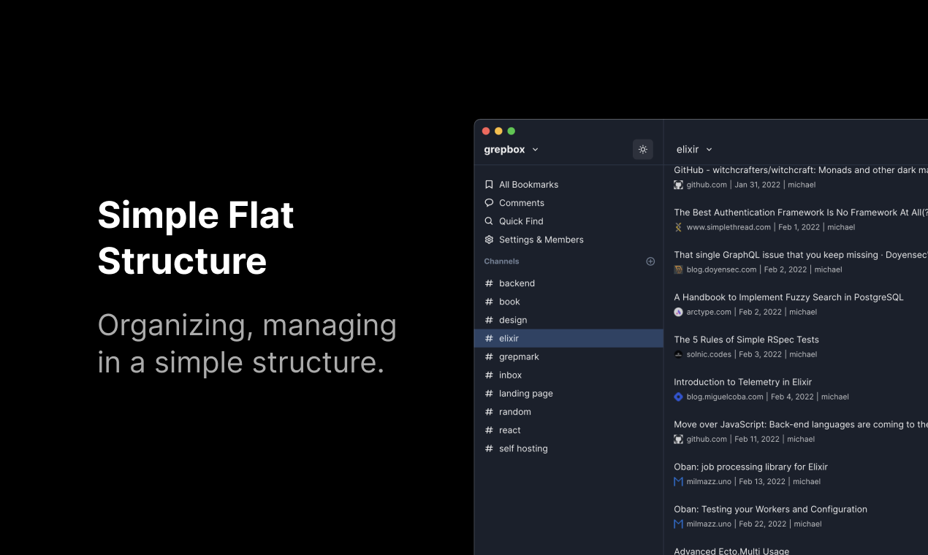Click the hash icon beside design
This screenshot has height=555, width=928.
[489, 320]
